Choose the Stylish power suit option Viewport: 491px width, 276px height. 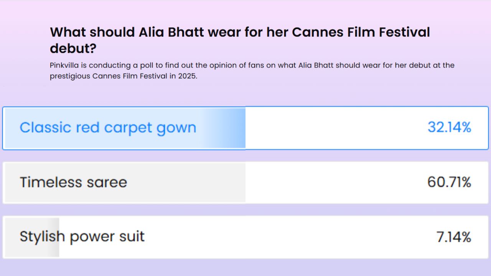tap(245, 237)
